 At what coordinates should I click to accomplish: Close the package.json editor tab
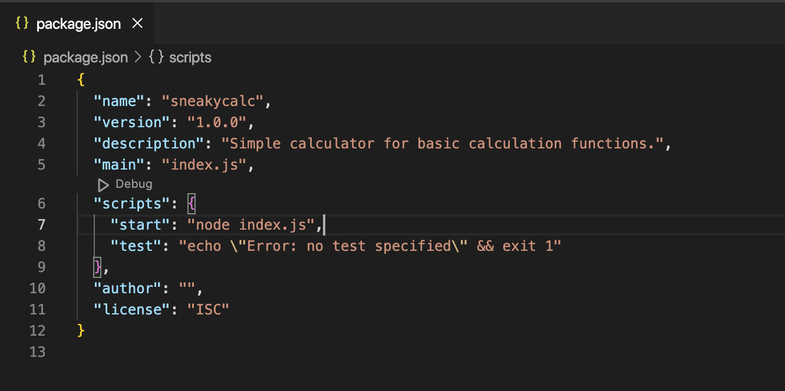point(137,24)
